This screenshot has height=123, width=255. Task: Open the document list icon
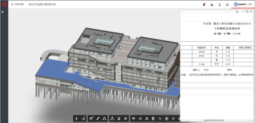pos(153,119)
